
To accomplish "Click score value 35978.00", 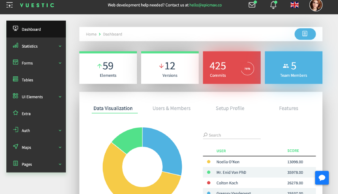I will tap(295, 172).
